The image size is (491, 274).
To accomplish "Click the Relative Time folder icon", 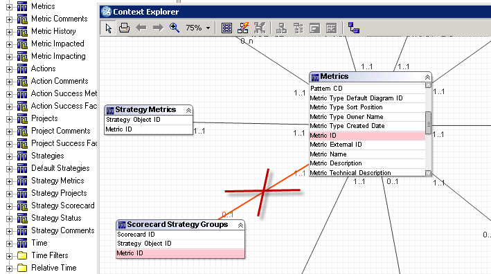I will click(x=22, y=268).
